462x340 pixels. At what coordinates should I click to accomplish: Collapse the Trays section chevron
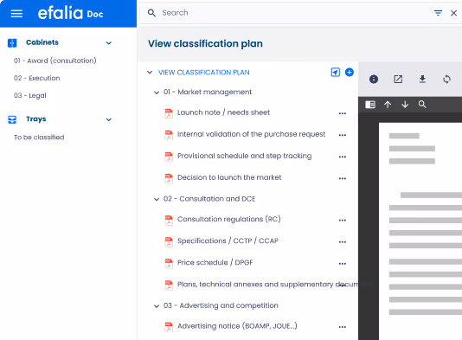point(109,119)
